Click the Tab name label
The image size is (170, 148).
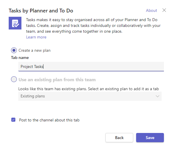pyautogui.click(x=20, y=58)
